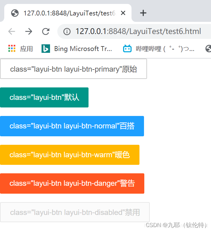Select the 127.0.0.1:8848/LayuiTest/test6 tab

[68, 13]
